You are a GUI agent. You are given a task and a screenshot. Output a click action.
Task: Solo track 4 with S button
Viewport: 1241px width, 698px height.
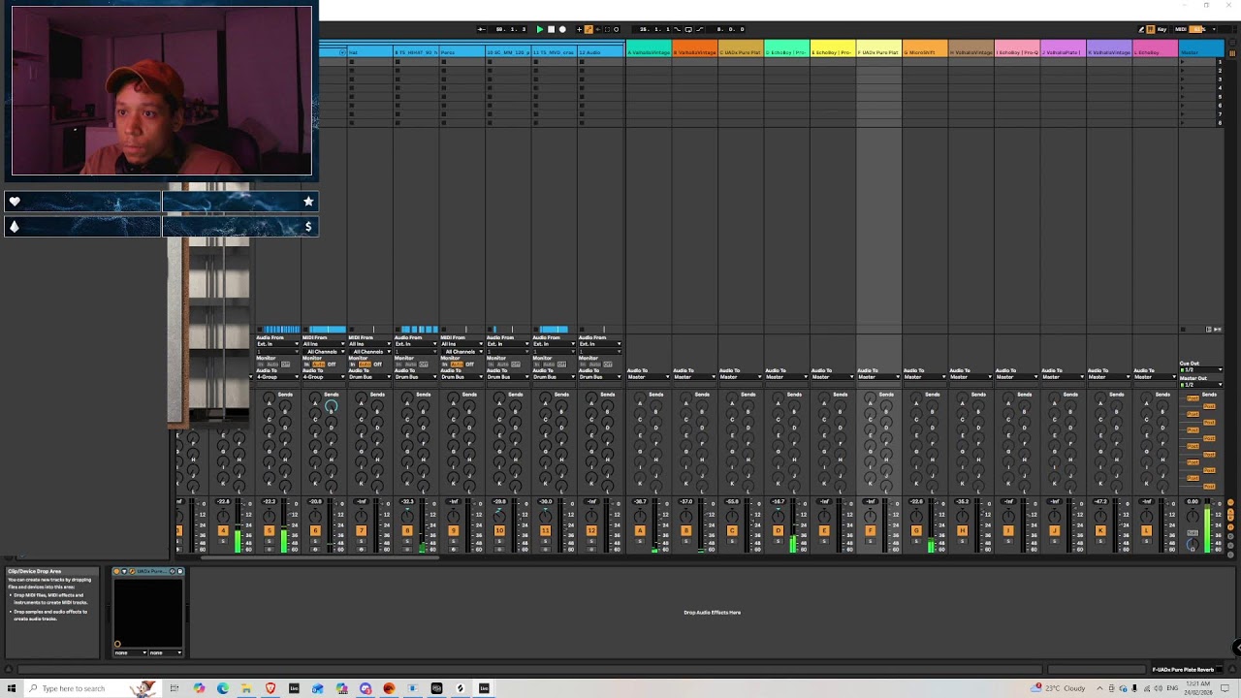coord(223,541)
